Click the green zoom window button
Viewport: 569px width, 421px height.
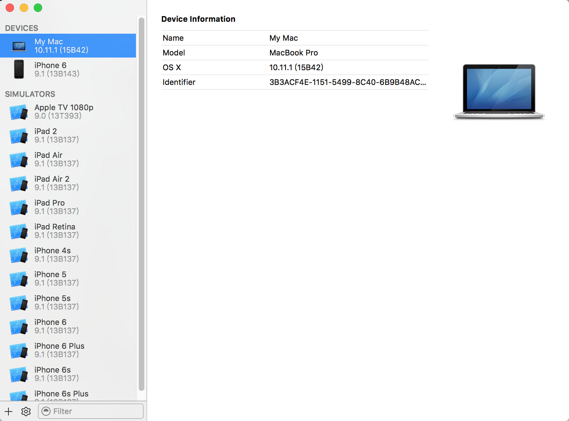38,8
